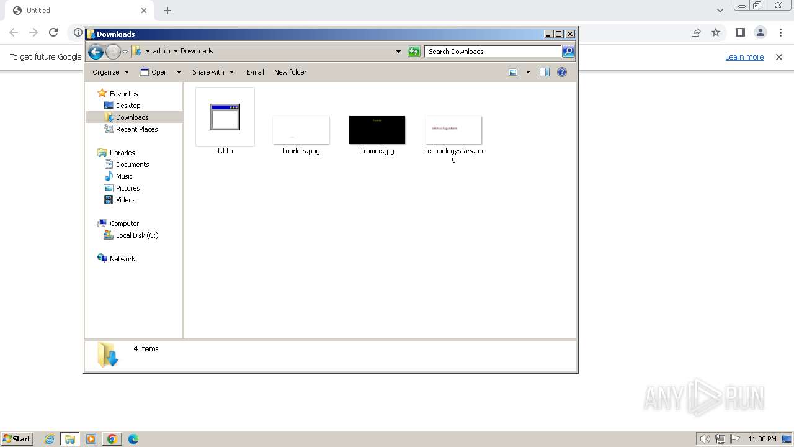Click admin in the address path
This screenshot has height=447, width=794.
[x=161, y=52]
